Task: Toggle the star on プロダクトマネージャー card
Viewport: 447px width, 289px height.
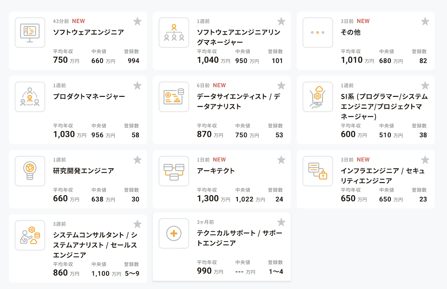Action: (137, 86)
